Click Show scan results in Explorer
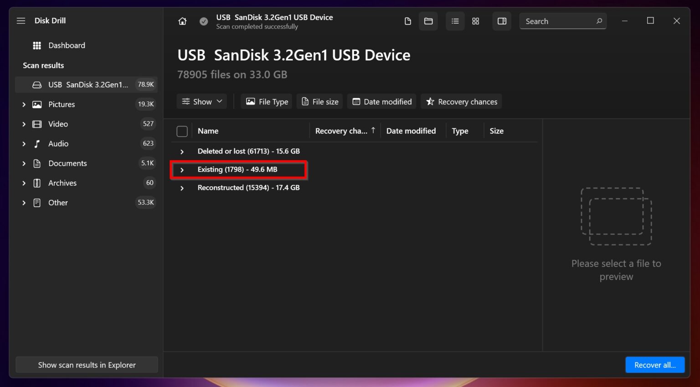The image size is (700, 387). click(87, 365)
